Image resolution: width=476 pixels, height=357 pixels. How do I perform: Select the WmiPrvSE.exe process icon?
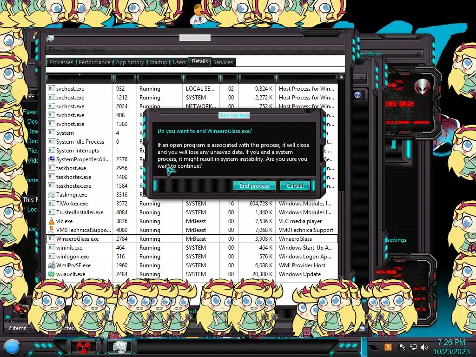[52, 265]
